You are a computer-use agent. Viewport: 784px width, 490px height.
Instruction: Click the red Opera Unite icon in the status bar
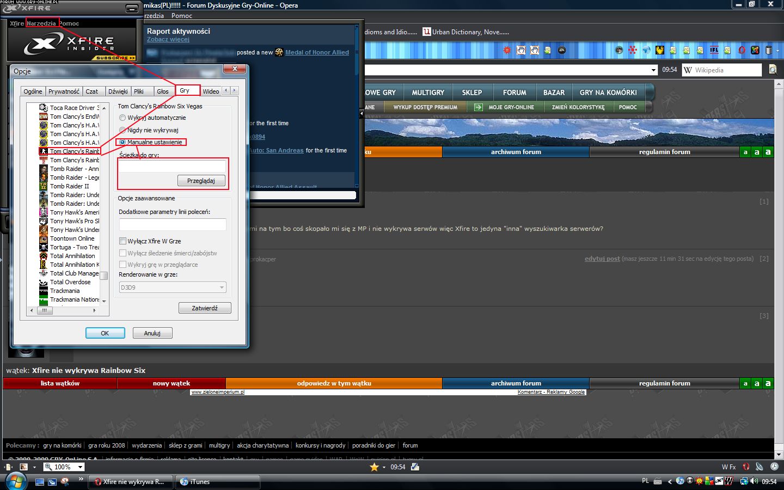point(746,467)
